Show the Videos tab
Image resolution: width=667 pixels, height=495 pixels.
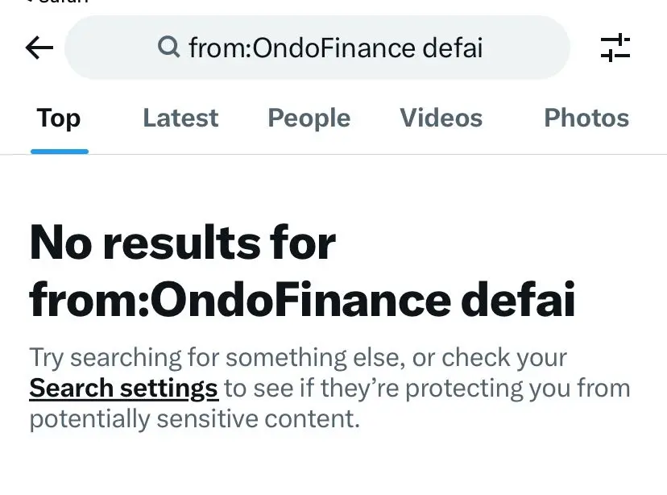click(441, 118)
